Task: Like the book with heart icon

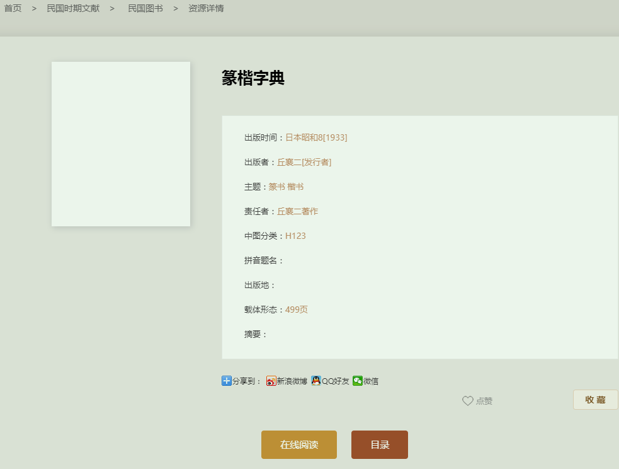Action: (x=468, y=401)
